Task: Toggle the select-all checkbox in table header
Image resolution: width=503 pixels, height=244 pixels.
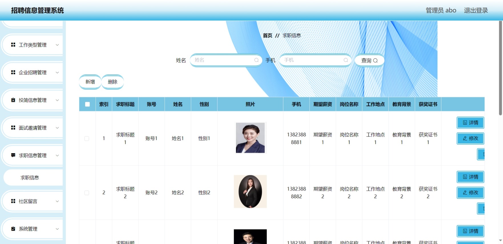Action: (87, 104)
